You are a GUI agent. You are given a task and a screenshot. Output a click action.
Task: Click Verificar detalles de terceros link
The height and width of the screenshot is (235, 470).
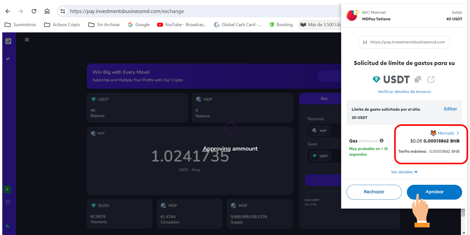pyautogui.click(x=404, y=92)
